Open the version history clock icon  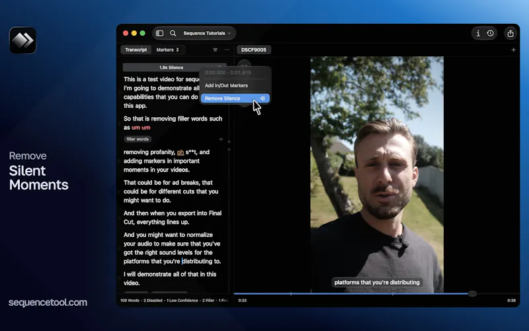coord(490,33)
